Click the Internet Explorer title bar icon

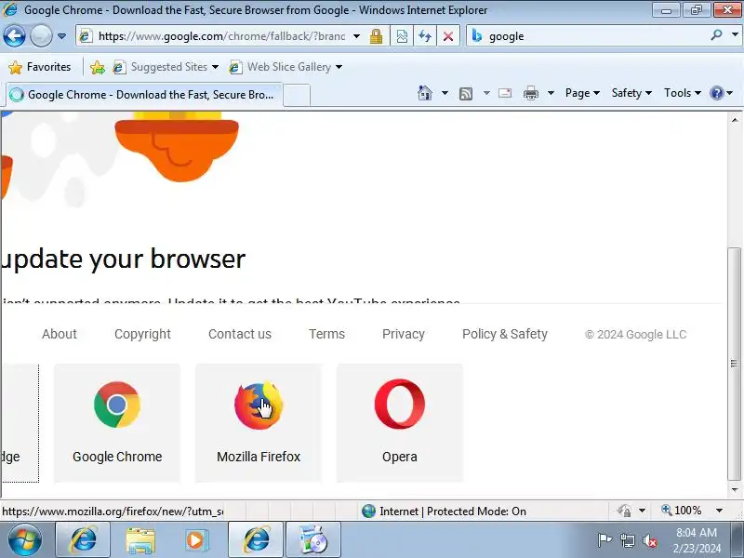[10, 9]
